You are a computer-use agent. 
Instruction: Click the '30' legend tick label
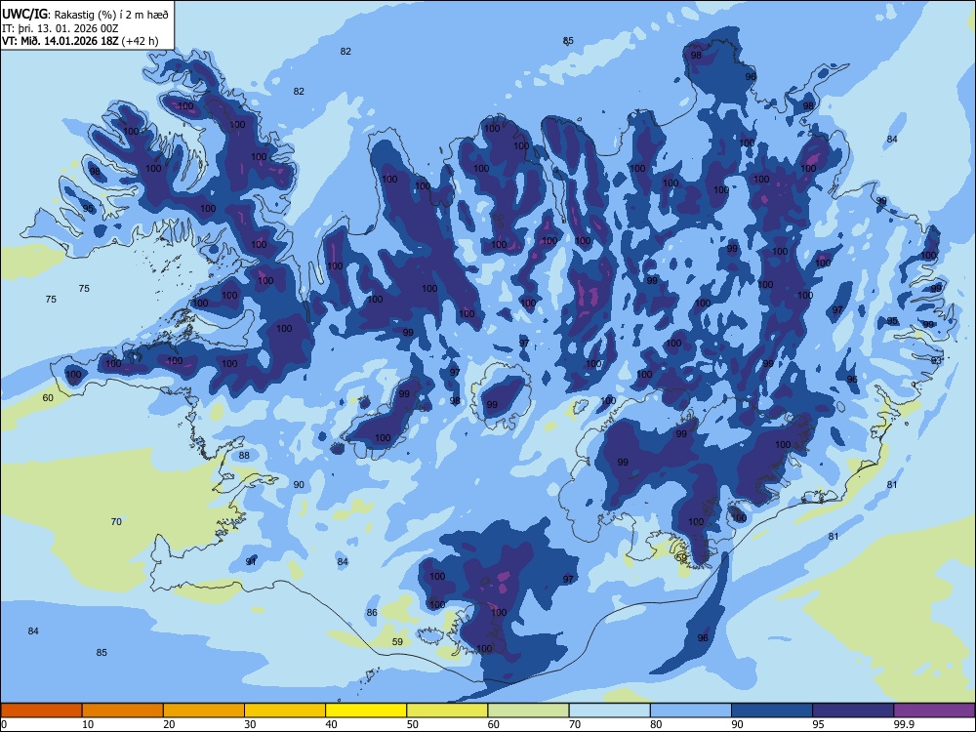tap(250, 724)
